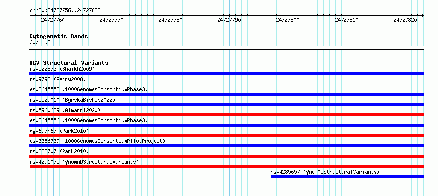Click the 24727780 ruler position
Image resolution: width=438 pixels, height=196 pixels.
point(170,20)
